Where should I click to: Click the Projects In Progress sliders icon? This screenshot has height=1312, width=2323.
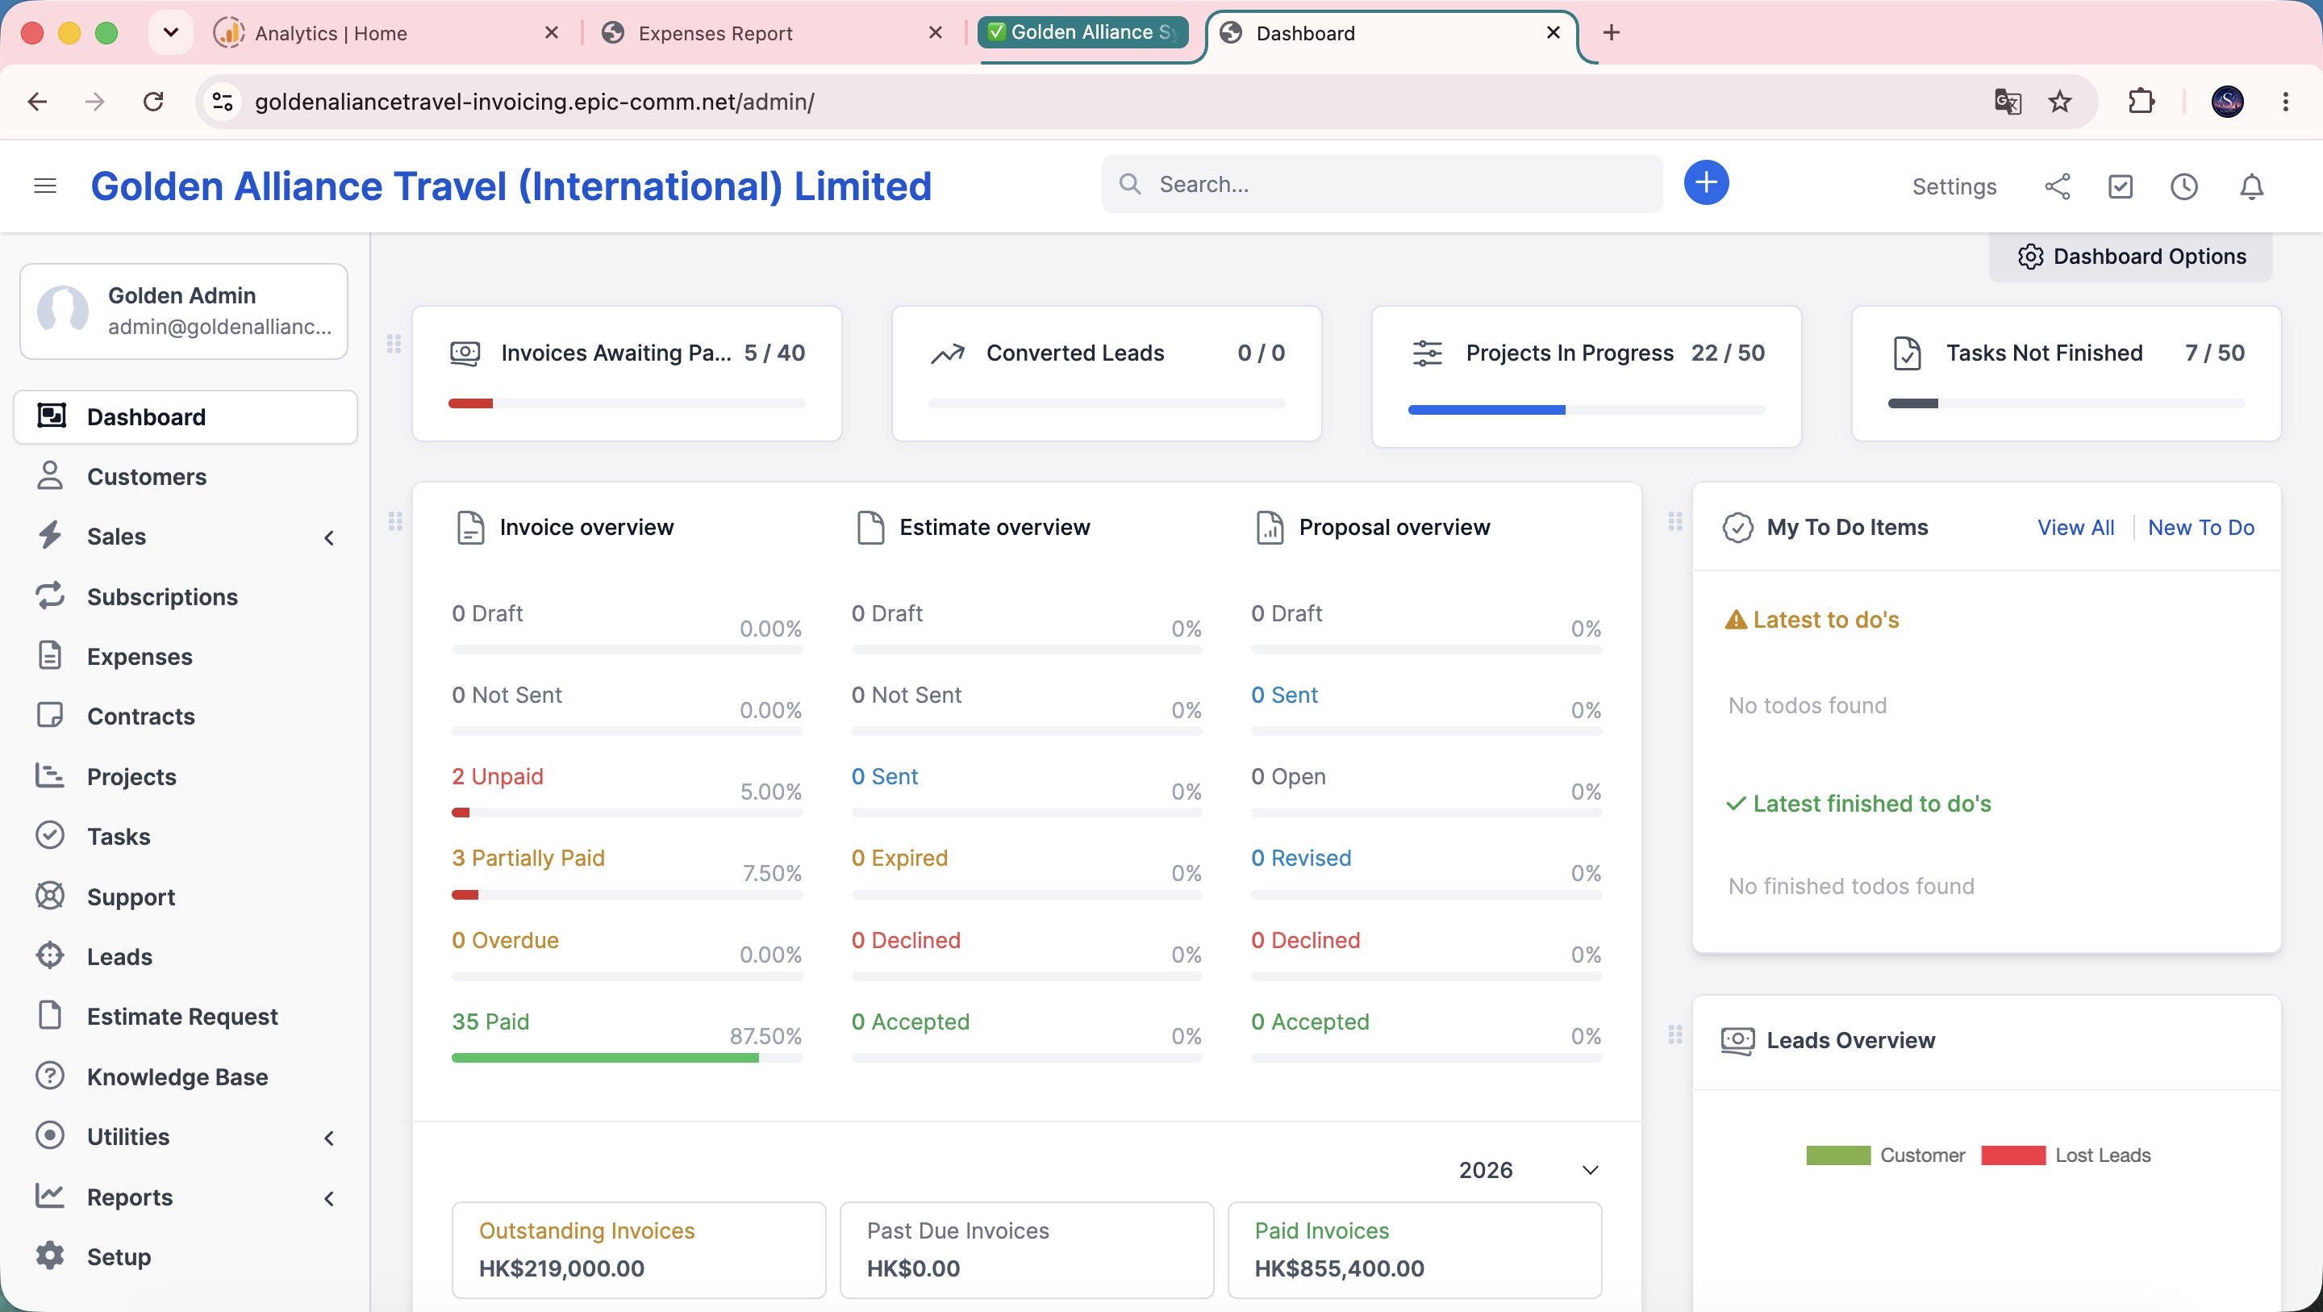tap(1427, 353)
